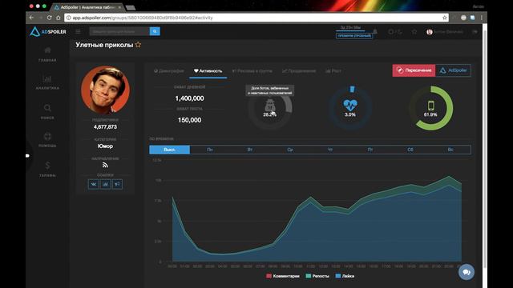The width and height of the screenshot is (513, 288).
Task: Open the live chat bubble button
Action: (x=467, y=272)
